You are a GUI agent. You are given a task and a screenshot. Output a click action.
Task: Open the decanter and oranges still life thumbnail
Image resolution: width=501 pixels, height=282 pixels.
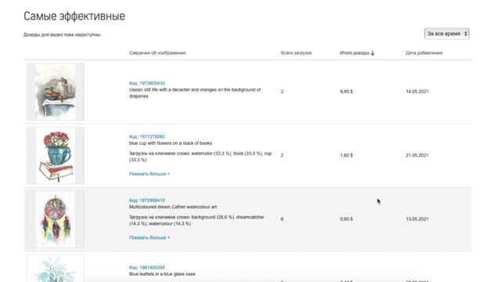[x=56, y=92]
